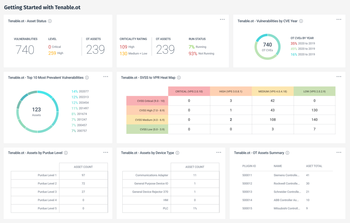
Task: Open options menu on SVSS to VPR Heat Map
Action: [x=339, y=77]
